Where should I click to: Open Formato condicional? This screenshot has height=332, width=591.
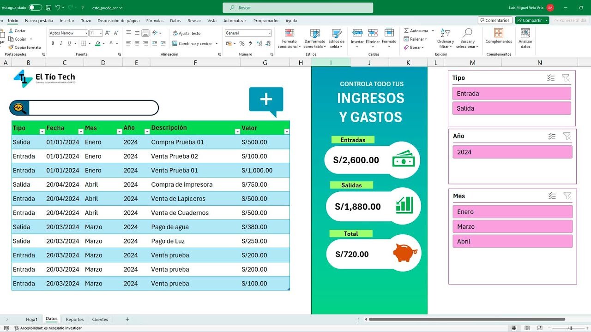pyautogui.click(x=289, y=38)
